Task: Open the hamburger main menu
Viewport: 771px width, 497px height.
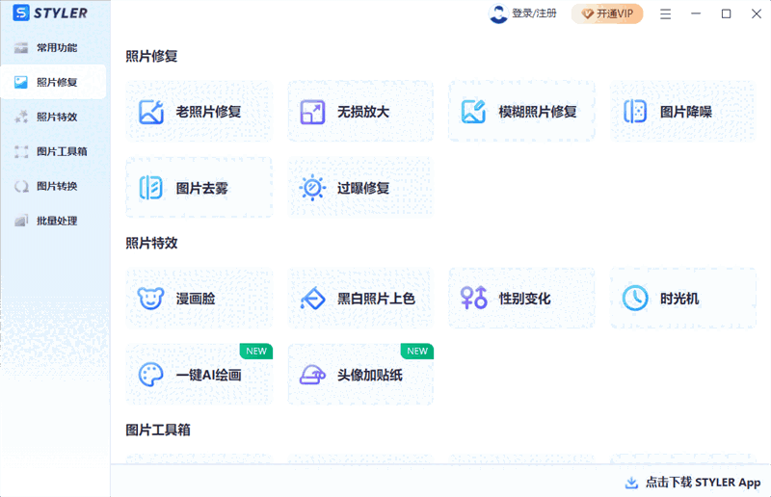Action: pos(665,13)
